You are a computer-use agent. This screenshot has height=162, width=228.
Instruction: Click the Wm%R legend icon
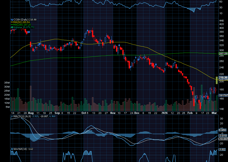tap(12, 149)
